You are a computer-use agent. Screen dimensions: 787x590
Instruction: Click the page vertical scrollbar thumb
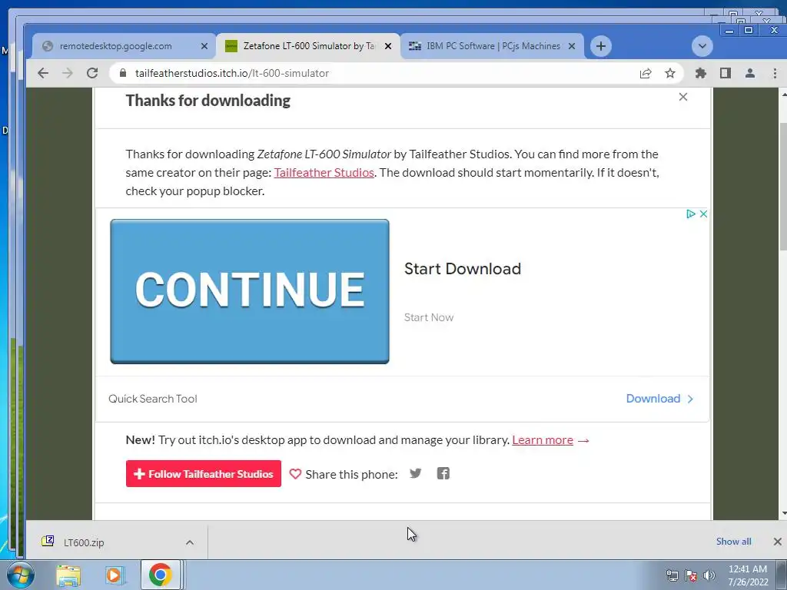point(783,186)
